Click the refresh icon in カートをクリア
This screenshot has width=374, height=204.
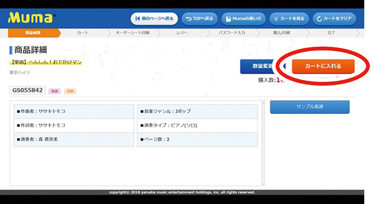(x=319, y=19)
